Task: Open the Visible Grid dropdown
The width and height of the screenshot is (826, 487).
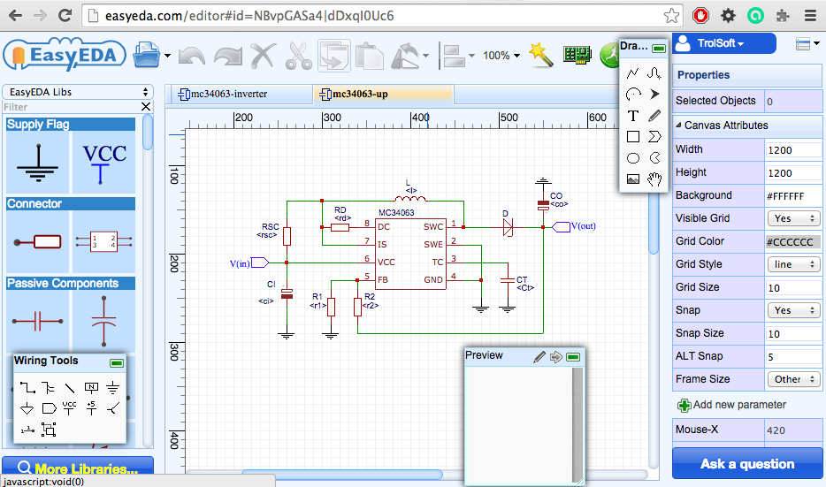Action: (x=792, y=218)
